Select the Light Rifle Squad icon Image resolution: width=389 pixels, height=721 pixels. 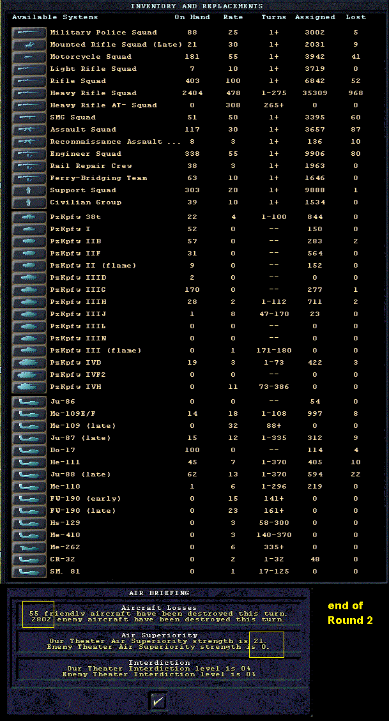pos(29,69)
